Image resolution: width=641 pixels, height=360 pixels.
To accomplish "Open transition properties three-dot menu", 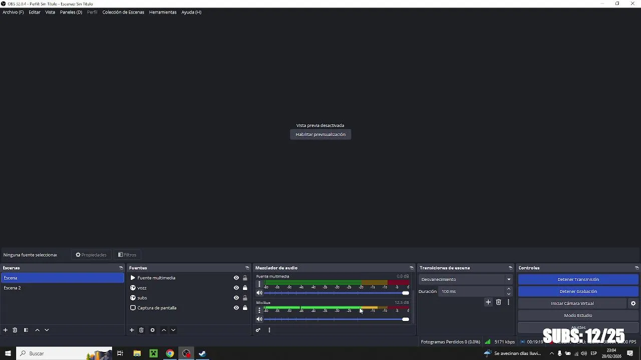I will click(x=508, y=302).
